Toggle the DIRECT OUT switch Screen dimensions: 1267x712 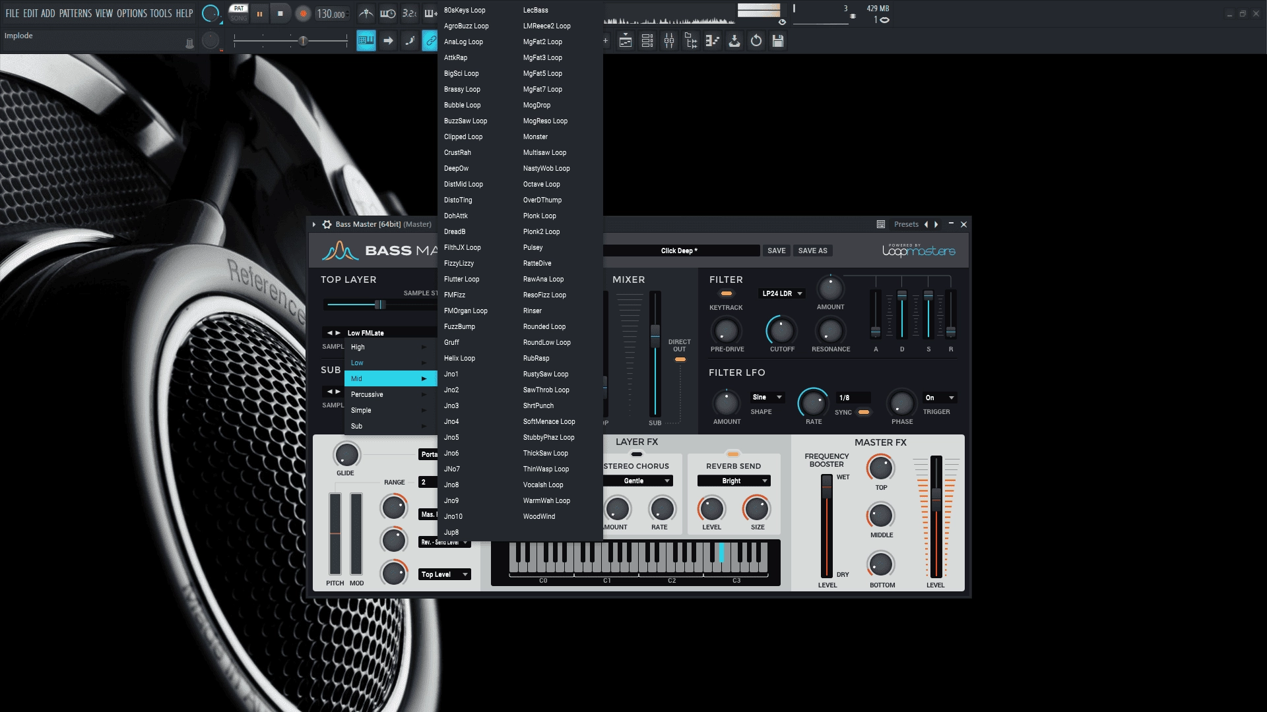pyautogui.click(x=680, y=359)
